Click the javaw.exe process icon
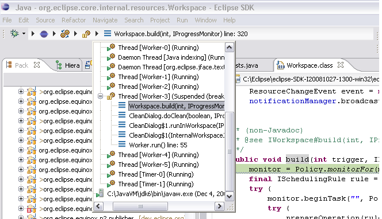The height and width of the screenshot is (219, 382). click(100, 194)
